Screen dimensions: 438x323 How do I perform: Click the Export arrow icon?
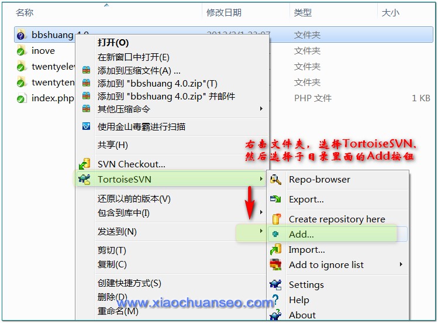[275, 199]
